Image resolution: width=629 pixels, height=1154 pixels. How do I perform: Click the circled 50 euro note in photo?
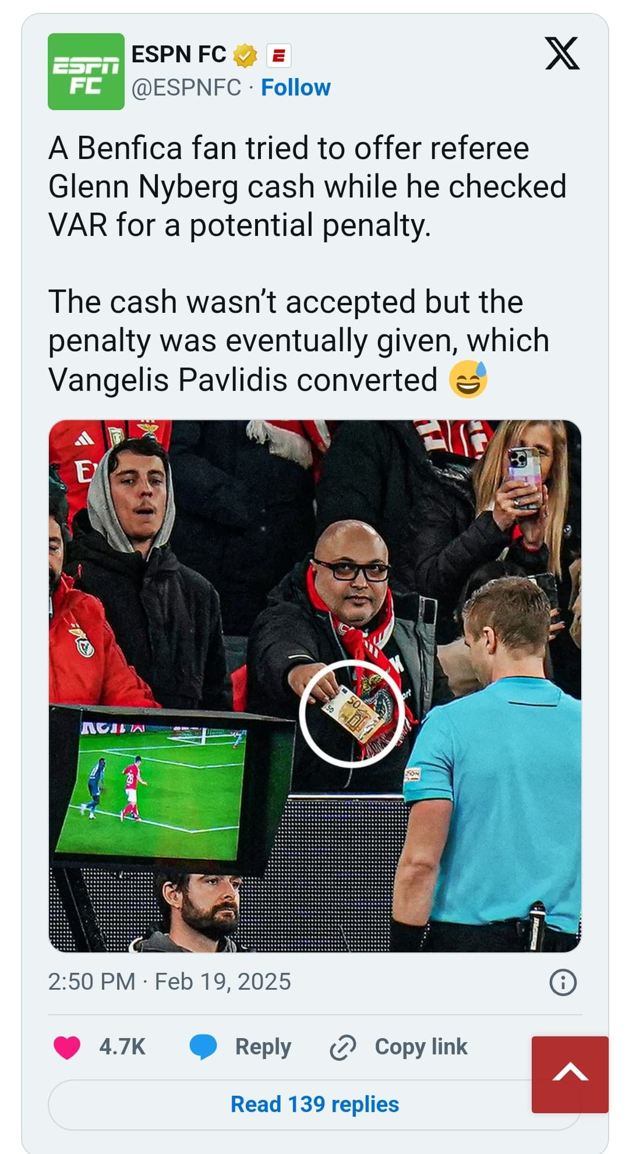point(352,712)
